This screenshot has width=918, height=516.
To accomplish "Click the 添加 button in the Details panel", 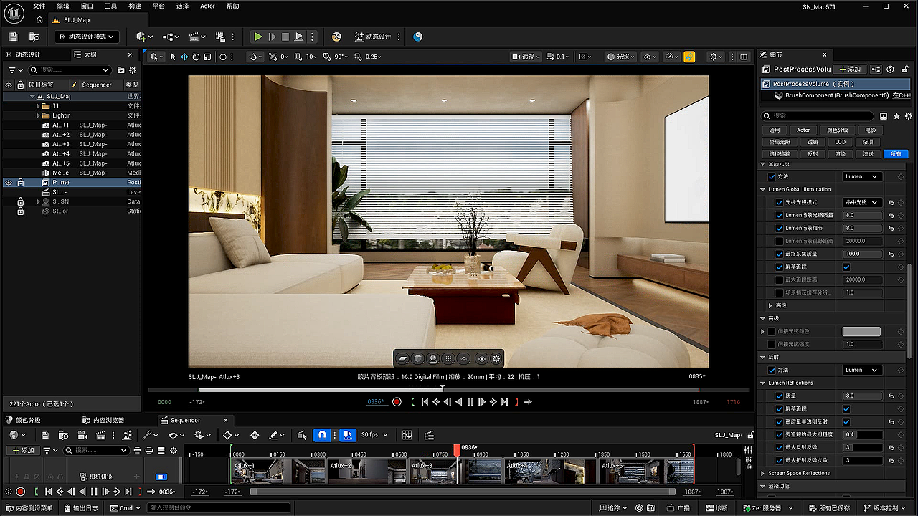I will [x=850, y=70].
